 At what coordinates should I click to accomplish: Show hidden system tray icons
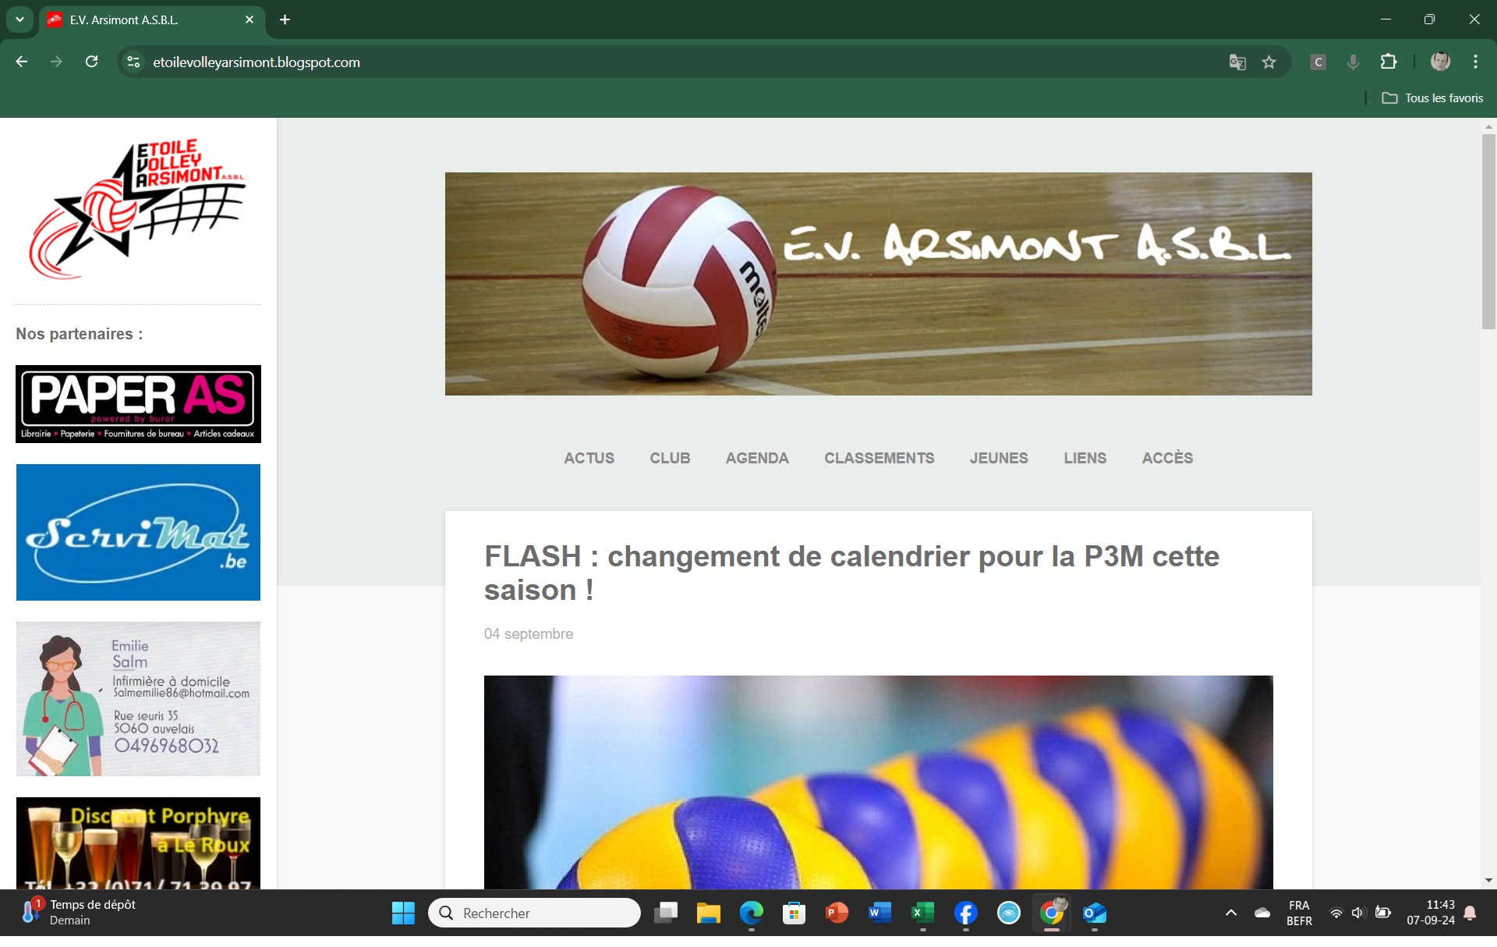click(x=1231, y=913)
